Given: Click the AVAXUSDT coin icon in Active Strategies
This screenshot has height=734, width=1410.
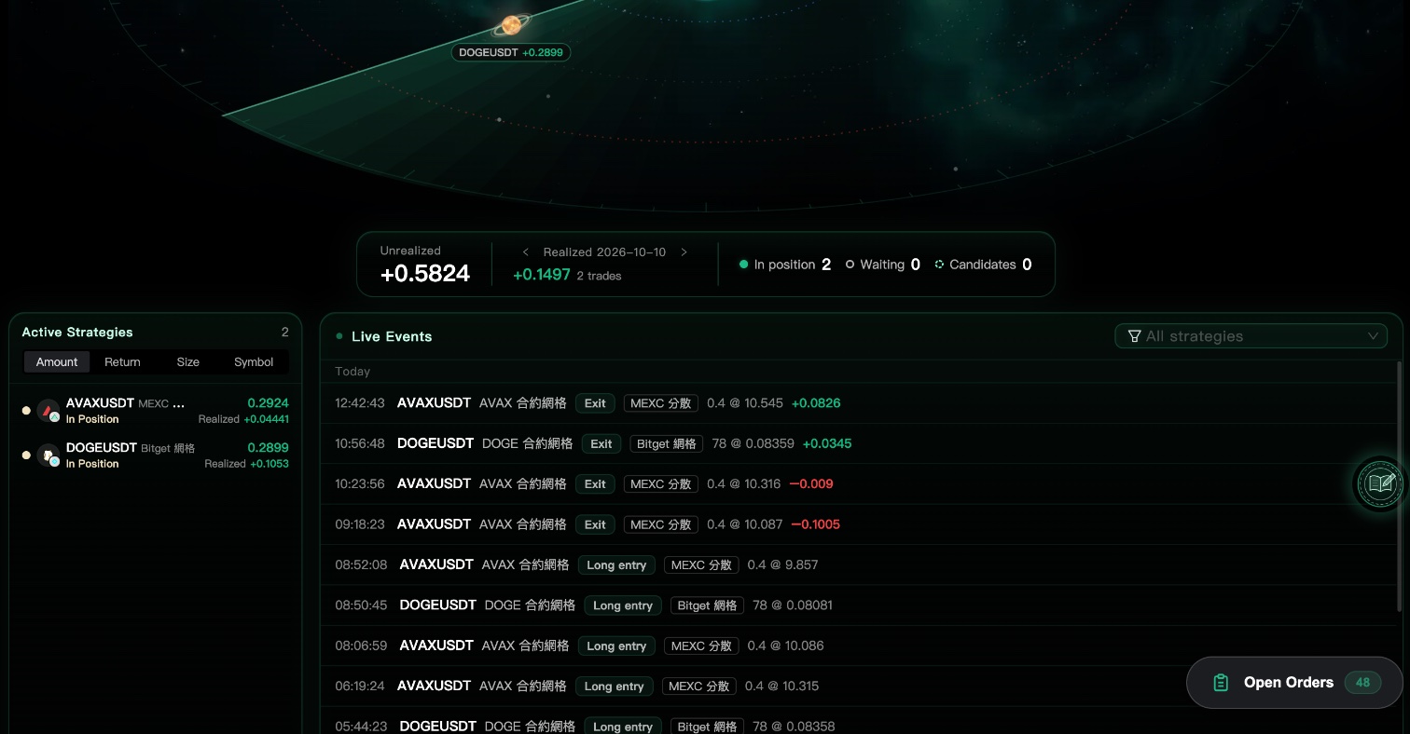Looking at the screenshot, I should point(48,411).
